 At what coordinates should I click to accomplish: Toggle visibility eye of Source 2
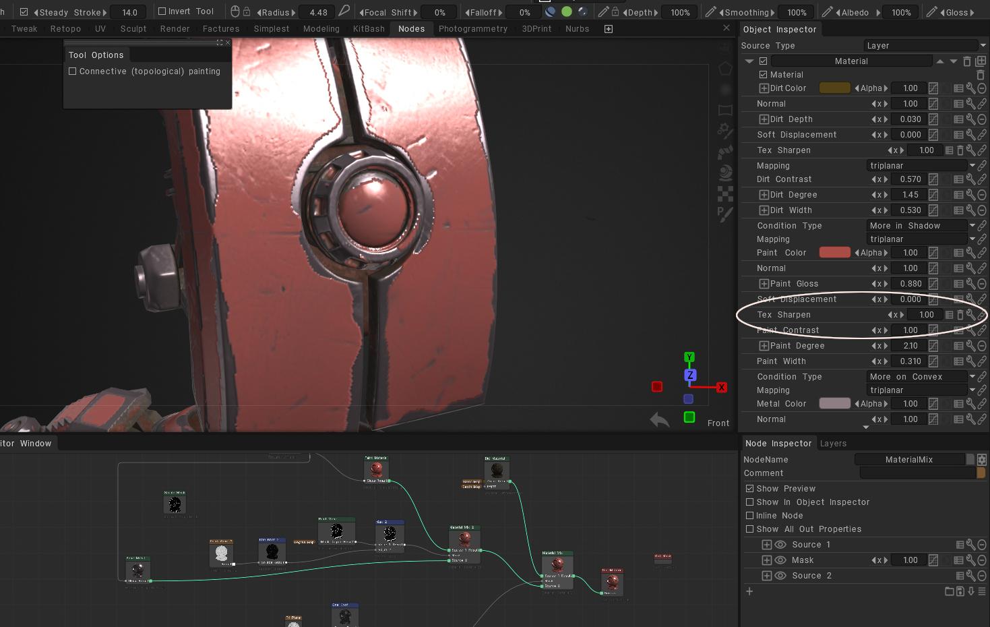[x=780, y=576]
